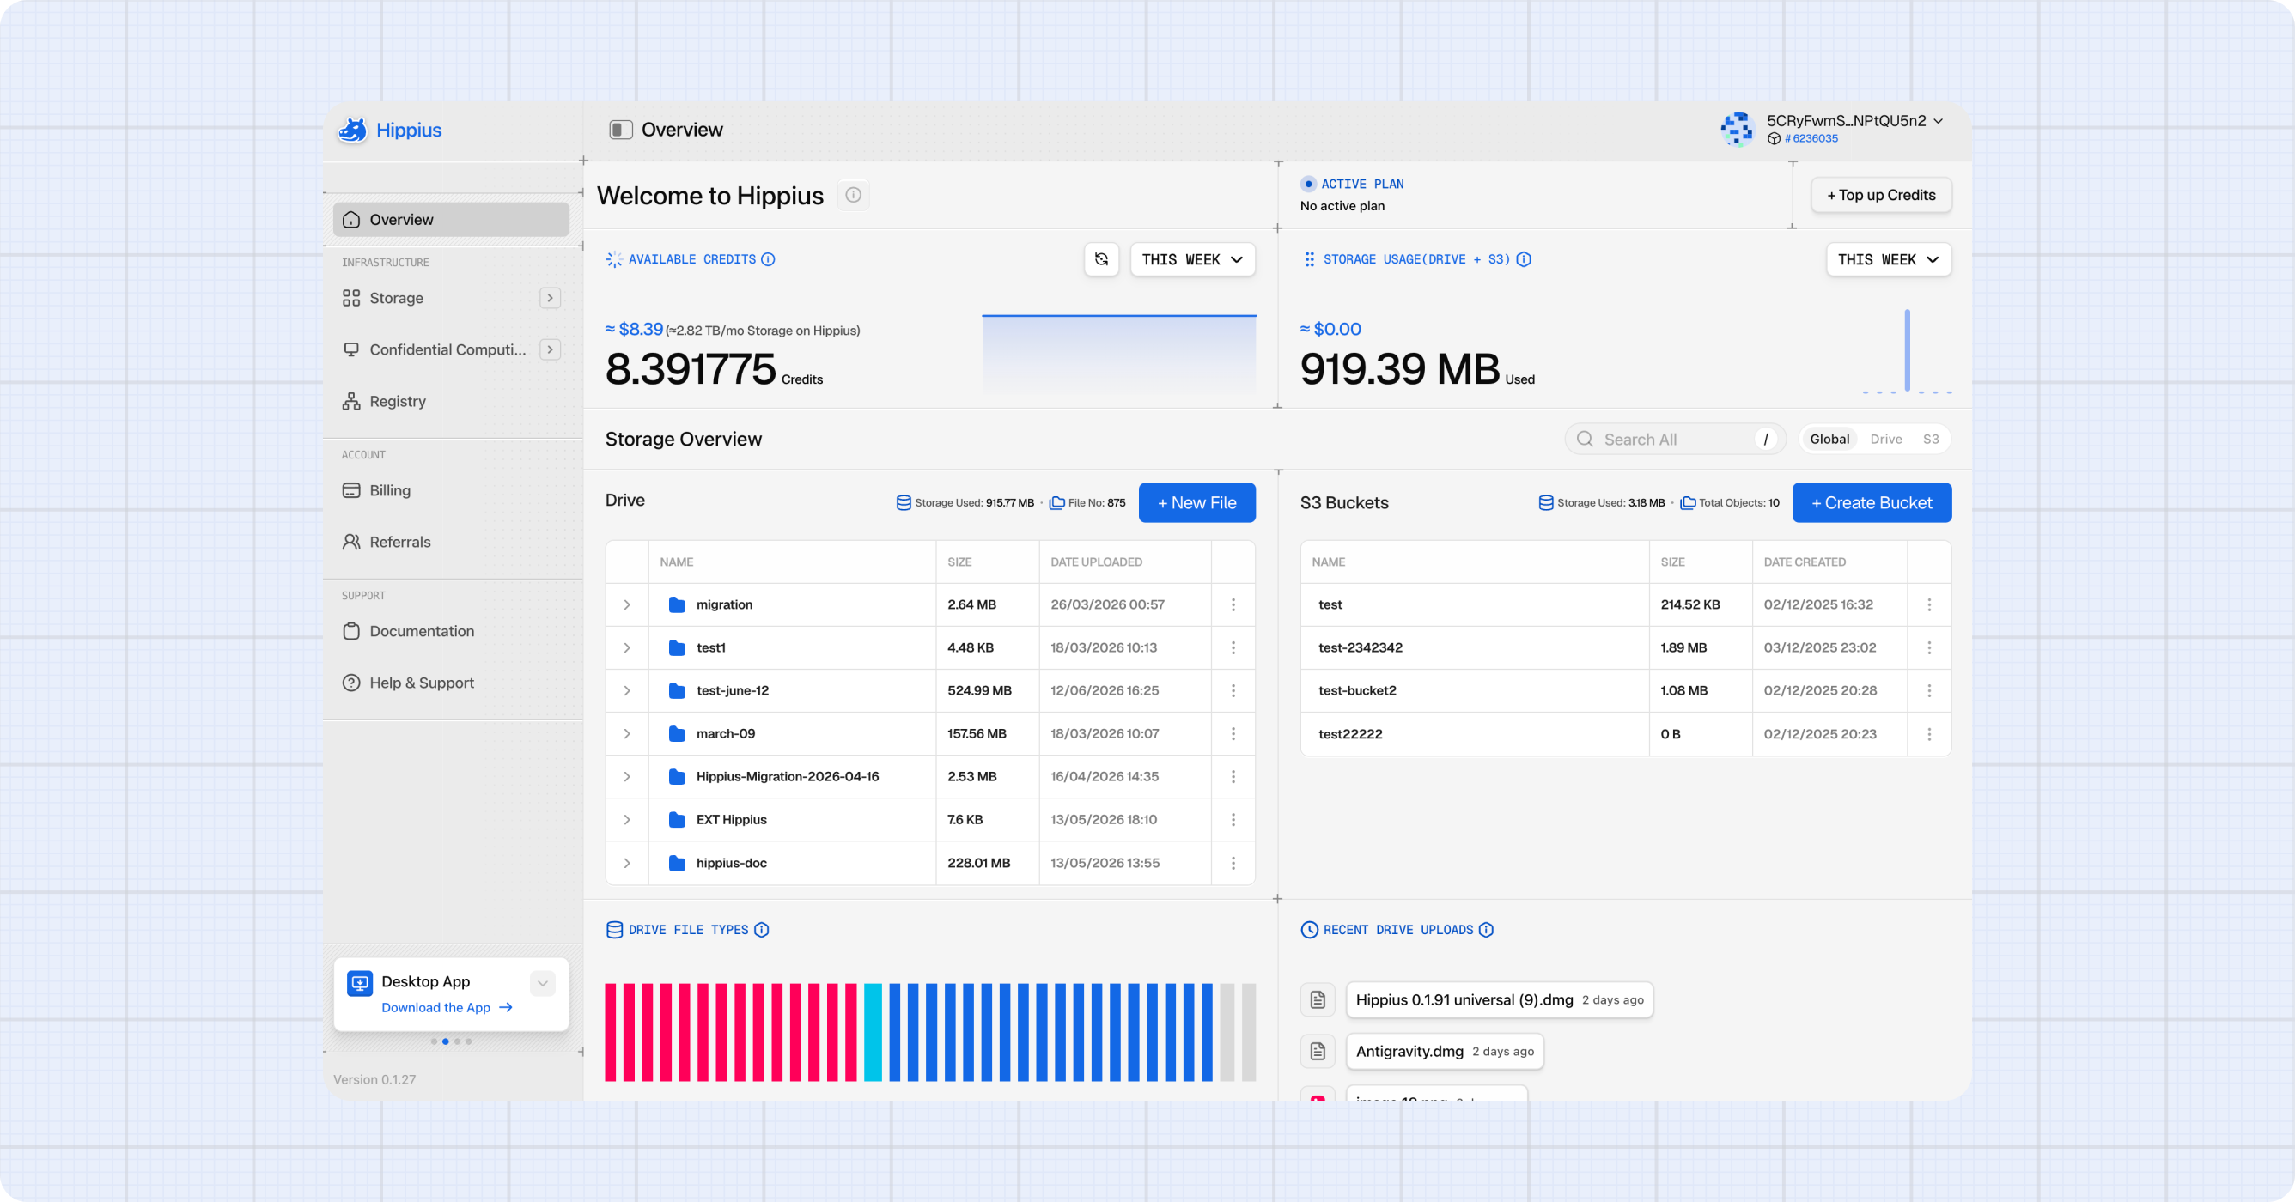The width and height of the screenshot is (2295, 1202).
Task: Open options menu for test-2342342 bucket
Action: 1929,647
